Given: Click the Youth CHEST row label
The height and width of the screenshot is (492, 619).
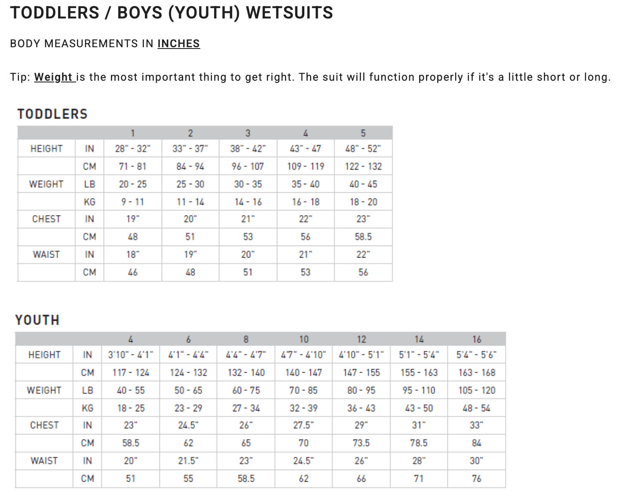Looking at the screenshot, I should (44, 425).
